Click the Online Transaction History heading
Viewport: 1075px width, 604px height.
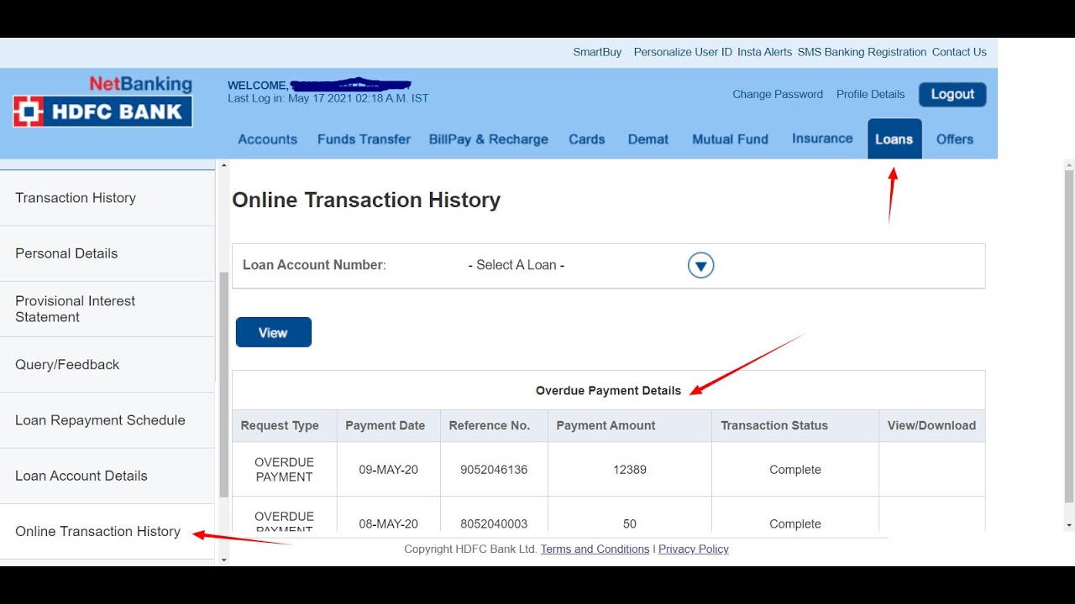point(366,200)
